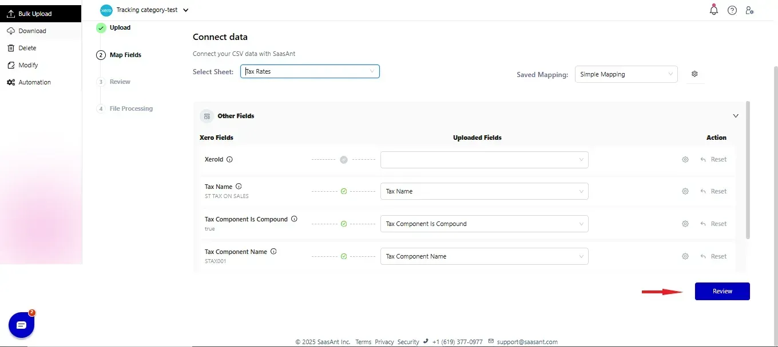Click the unmapped status icon for XeroId
Screen dimensions: 778x347
pos(344,160)
